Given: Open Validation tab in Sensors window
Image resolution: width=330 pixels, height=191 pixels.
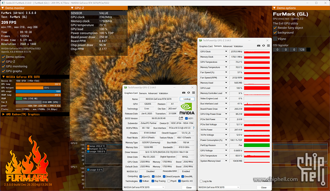Looking at the screenshot, I should coord(238,46).
